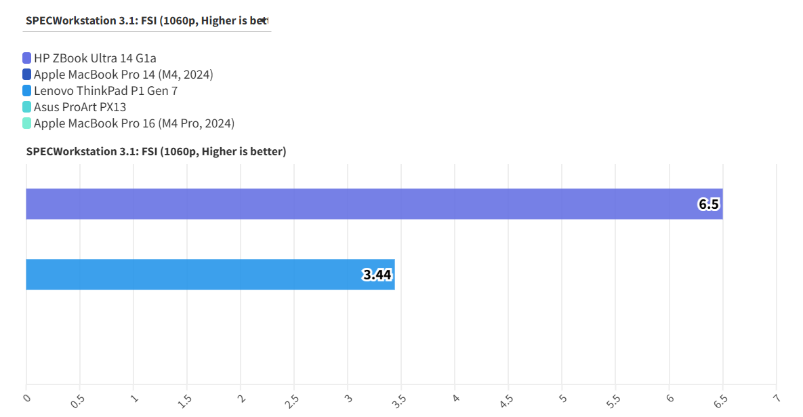This screenshot has width=803, height=417.
Task: Click the MacBook Pro 16 M4 Pro legend swatch
Action: click(x=26, y=123)
